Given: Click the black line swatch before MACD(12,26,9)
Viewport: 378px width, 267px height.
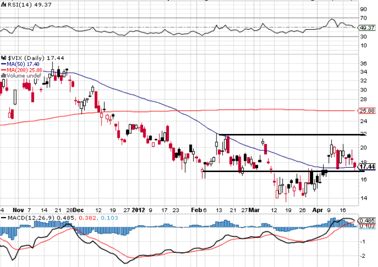Looking at the screenshot, I should pyautogui.click(x=3, y=218).
